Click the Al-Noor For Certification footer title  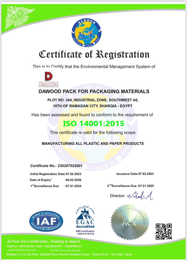[x=43, y=241]
